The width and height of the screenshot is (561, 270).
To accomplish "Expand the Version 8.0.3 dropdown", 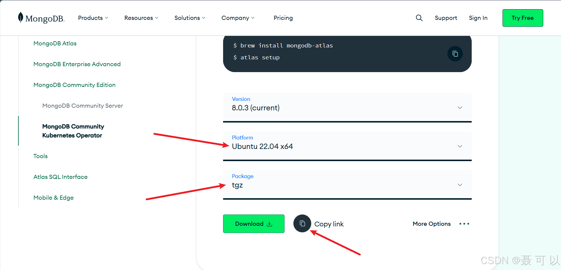I will tap(347, 107).
